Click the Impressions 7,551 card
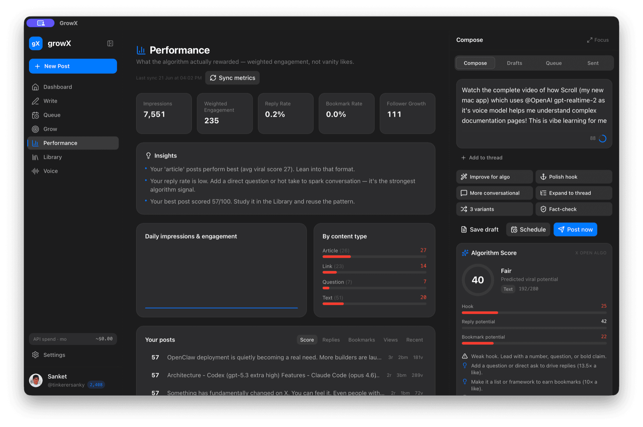This screenshot has height=427, width=643. coord(164,114)
